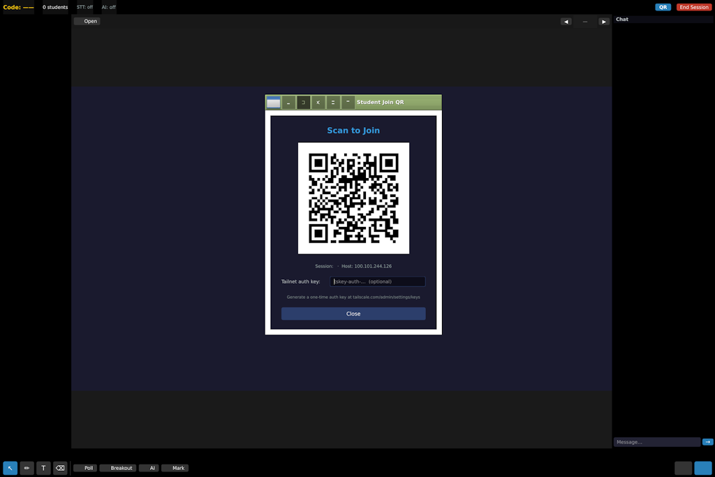
Task: Open the AI tool in bottom toolbar
Action: coord(149,468)
